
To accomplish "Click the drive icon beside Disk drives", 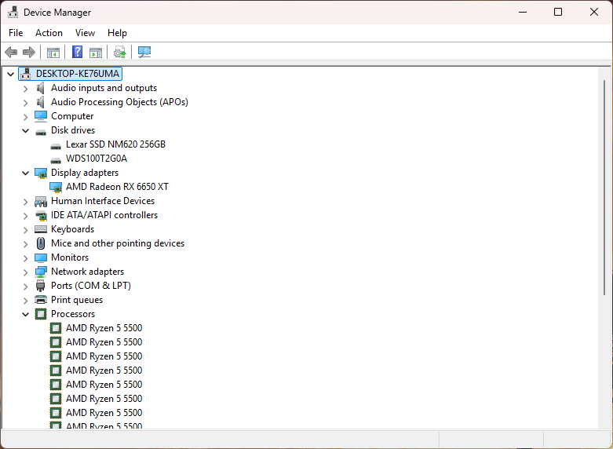I will [x=41, y=132].
